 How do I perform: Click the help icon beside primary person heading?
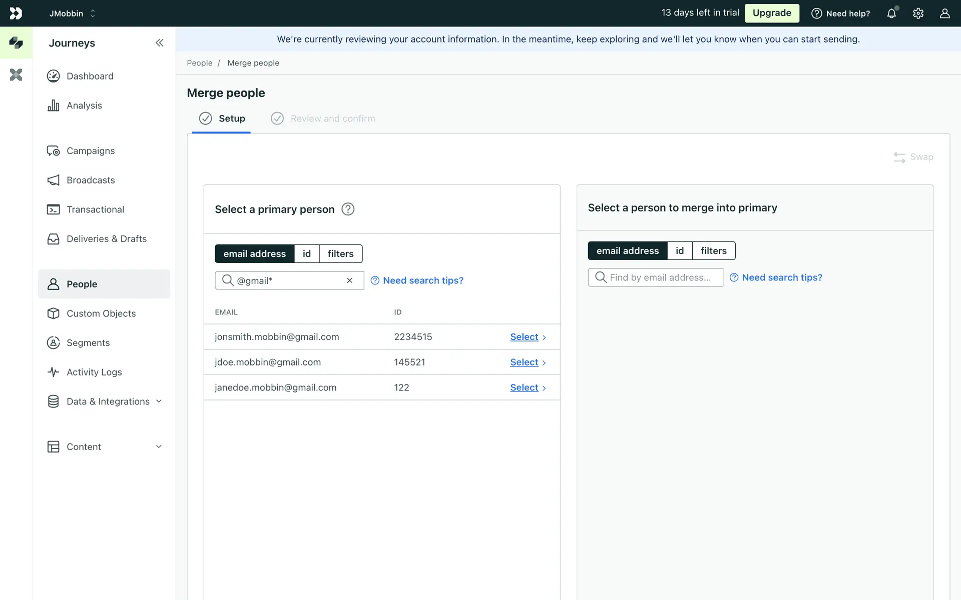pyautogui.click(x=348, y=209)
